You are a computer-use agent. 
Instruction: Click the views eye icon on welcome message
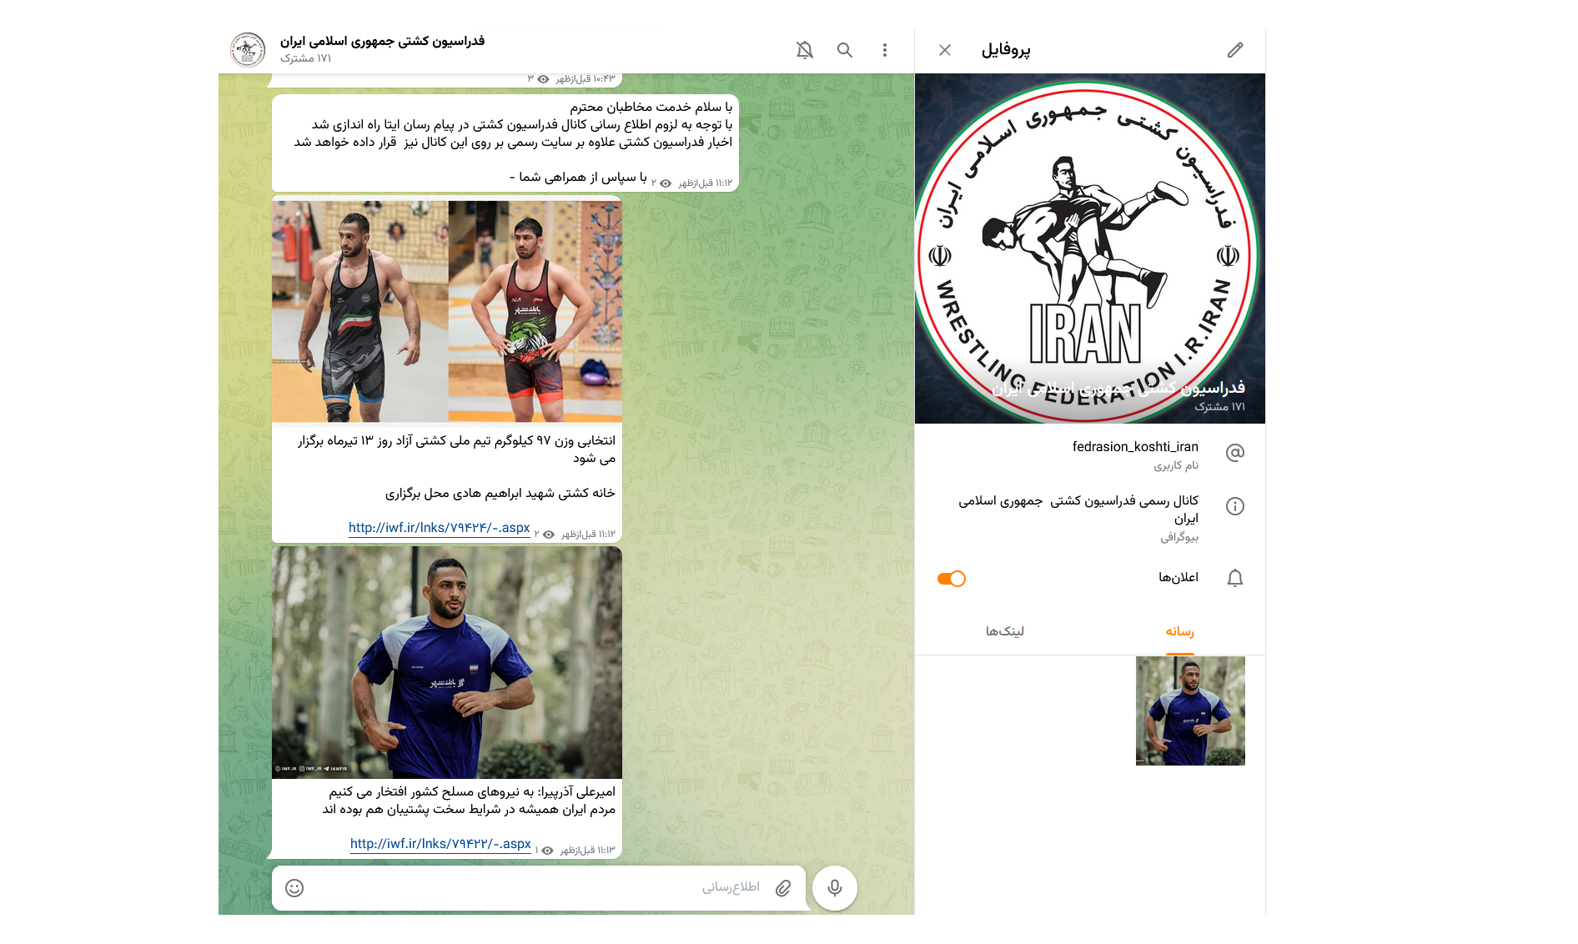pyautogui.click(x=666, y=183)
